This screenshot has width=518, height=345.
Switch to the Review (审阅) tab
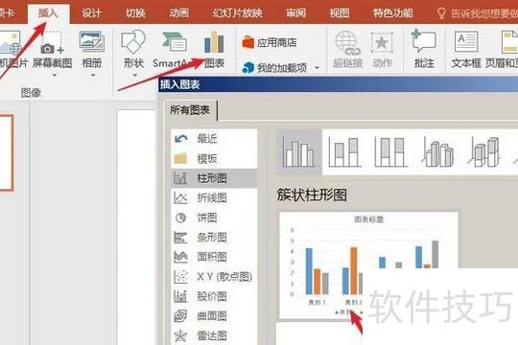pyautogui.click(x=296, y=13)
